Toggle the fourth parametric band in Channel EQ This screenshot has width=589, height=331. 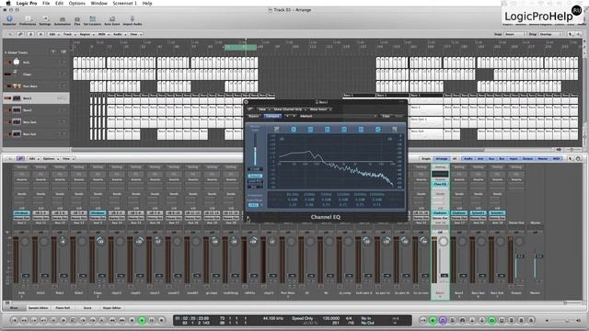(x=361, y=129)
